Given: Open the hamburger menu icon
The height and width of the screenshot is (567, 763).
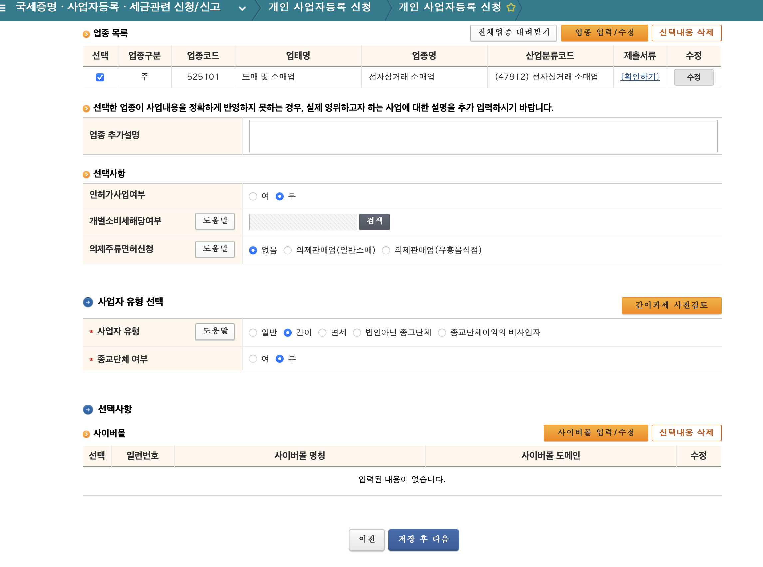Looking at the screenshot, I should 3,8.
